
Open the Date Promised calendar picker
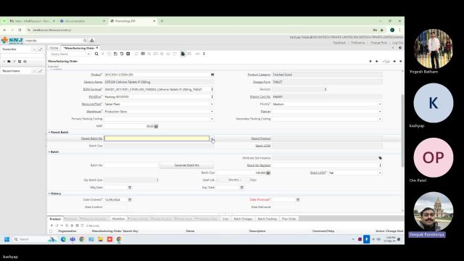point(298,200)
